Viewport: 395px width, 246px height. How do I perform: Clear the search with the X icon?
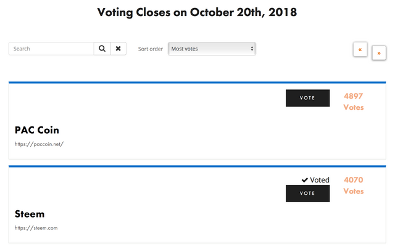118,49
